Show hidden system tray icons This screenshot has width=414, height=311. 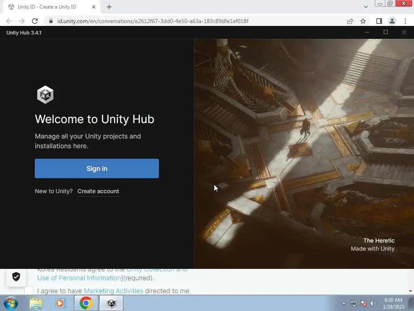point(344,303)
